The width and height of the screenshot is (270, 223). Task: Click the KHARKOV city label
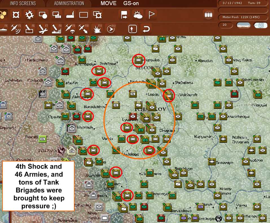[150, 109]
